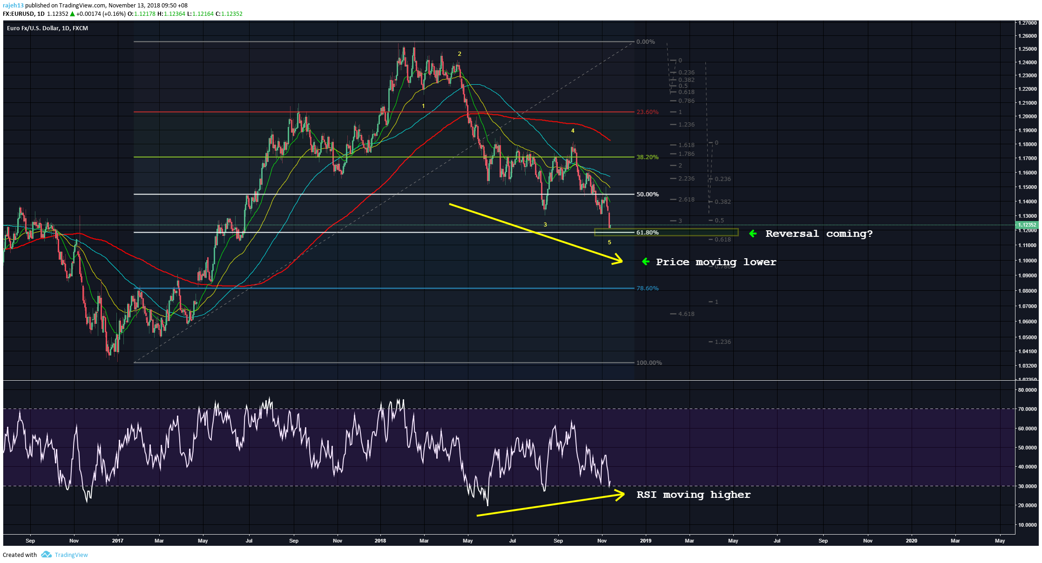Click the 1.04100 price axis label
Viewport: 1042px width, 563px height.
[1027, 351]
